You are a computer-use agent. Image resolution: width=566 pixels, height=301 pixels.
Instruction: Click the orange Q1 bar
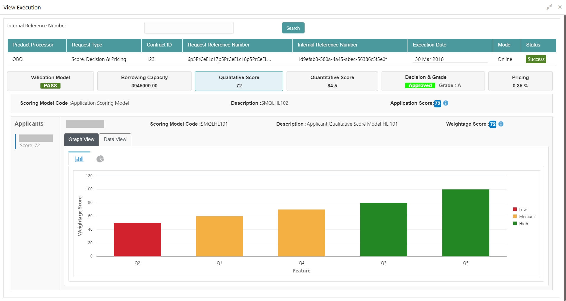pyautogui.click(x=220, y=236)
